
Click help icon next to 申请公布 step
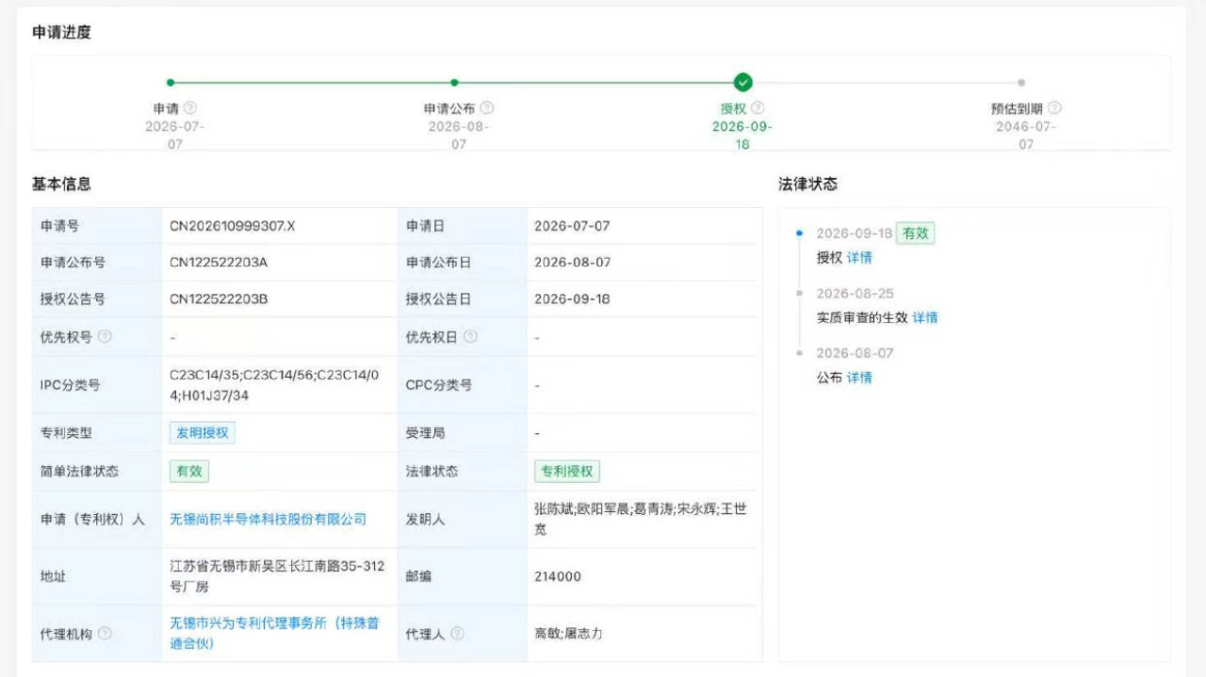click(487, 108)
